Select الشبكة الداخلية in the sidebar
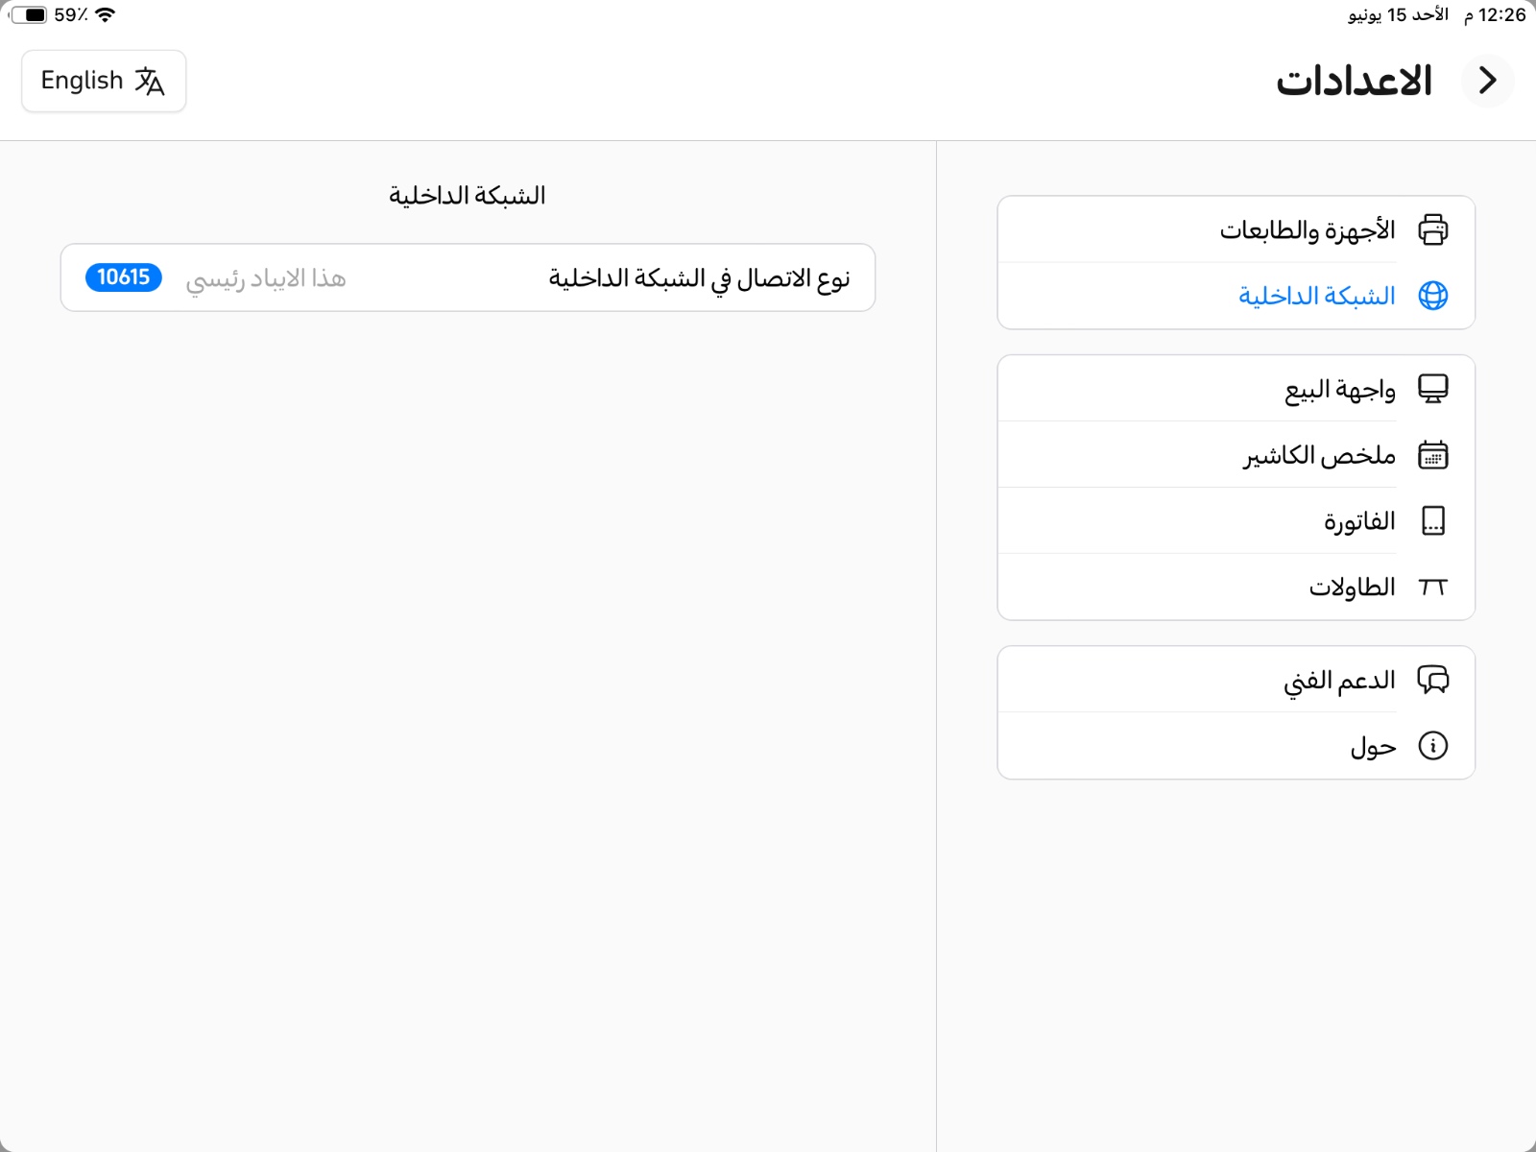This screenshot has width=1536, height=1152. coord(1236,296)
